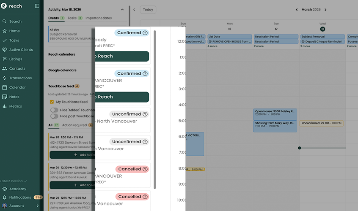Go to next month after March 2026
358x211 pixels.
(325, 10)
